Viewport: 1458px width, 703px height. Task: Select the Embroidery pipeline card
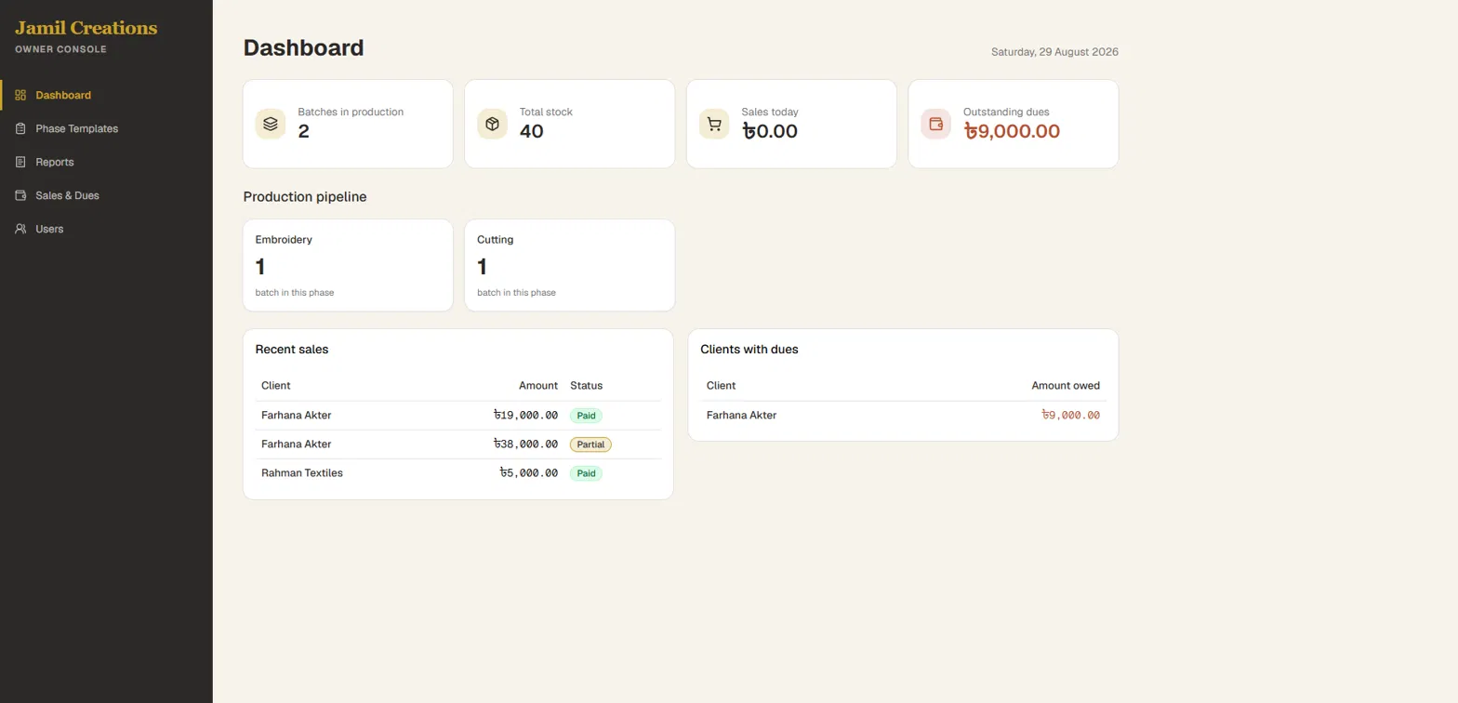point(348,265)
